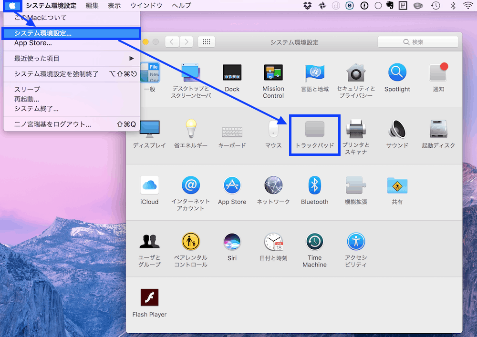Open ペアレンタルコントロール preferences
The image size is (477, 337).
tap(191, 250)
